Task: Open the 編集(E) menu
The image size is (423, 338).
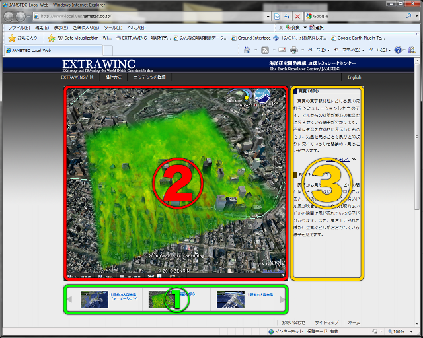Action: (x=42, y=28)
